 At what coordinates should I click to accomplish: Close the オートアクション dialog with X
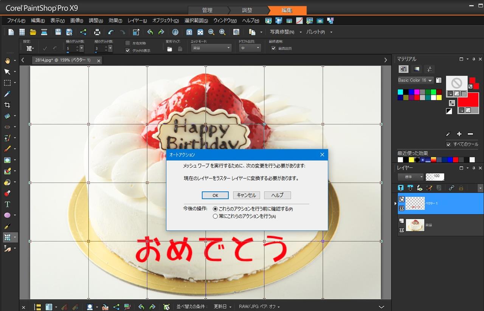point(322,155)
